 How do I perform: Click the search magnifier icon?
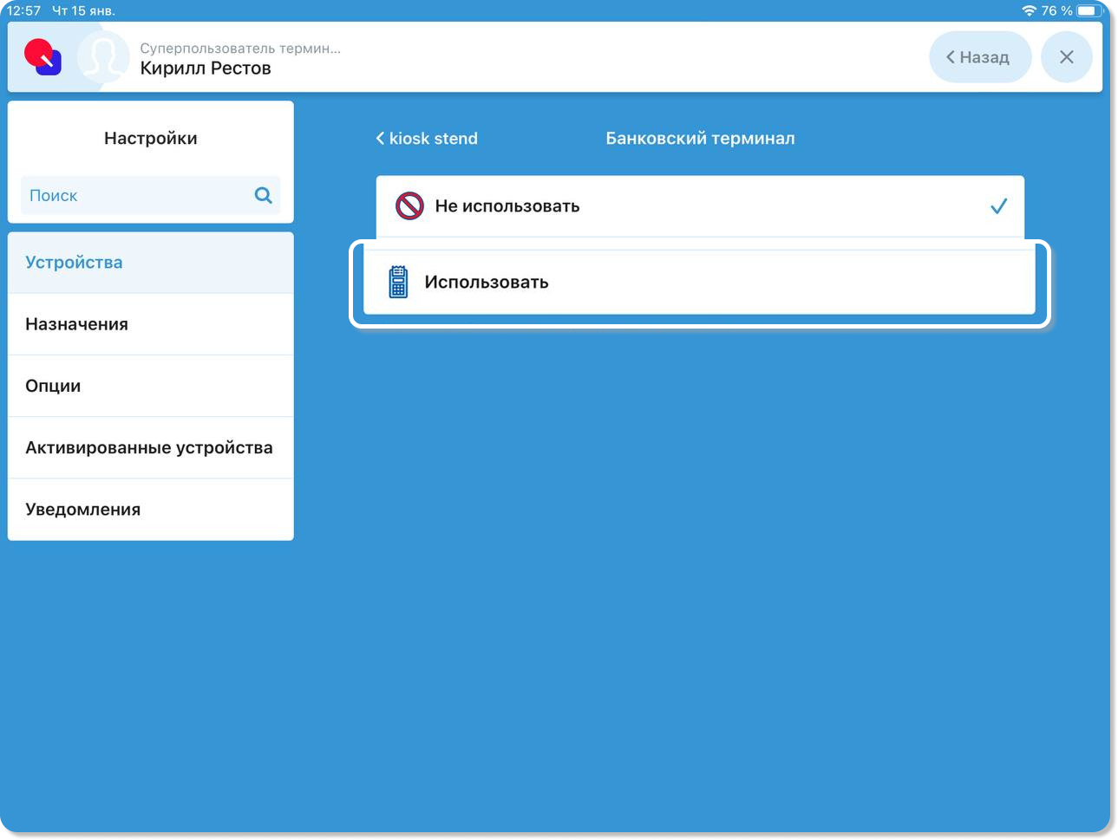pyautogui.click(x=263, y=195)
